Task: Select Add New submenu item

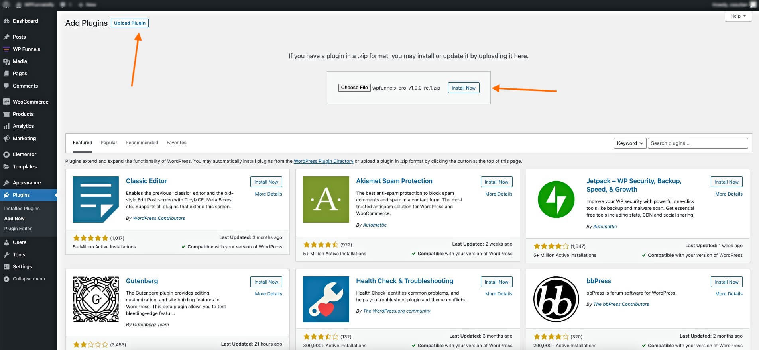Action: click(14, 219)
